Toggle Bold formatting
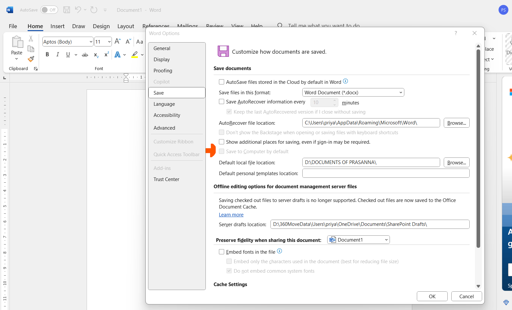Screen dimensions: 512x310 pos(47,55)
